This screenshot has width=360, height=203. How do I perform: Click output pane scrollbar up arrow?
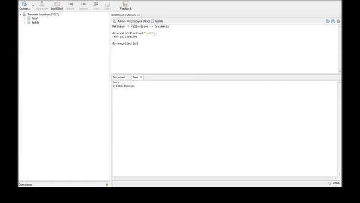[x=339, y=83]
